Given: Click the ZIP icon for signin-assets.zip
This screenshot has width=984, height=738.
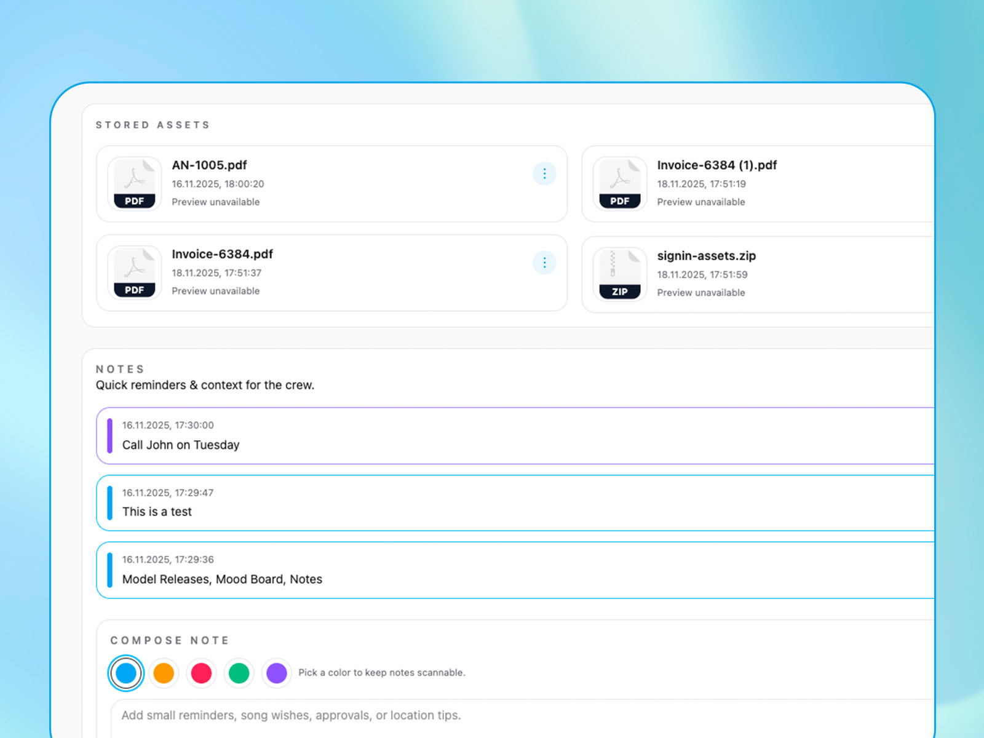Looking at the screenshot, I should [619, 273].
